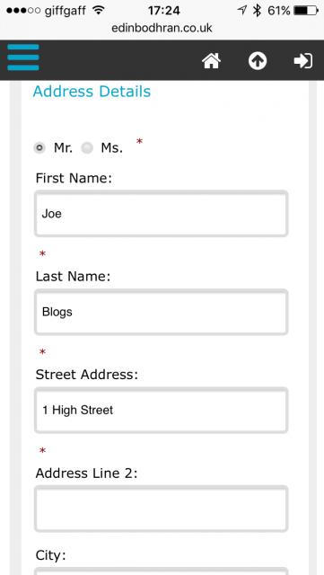Tap the sign-in arrow icon

point(303,61)
